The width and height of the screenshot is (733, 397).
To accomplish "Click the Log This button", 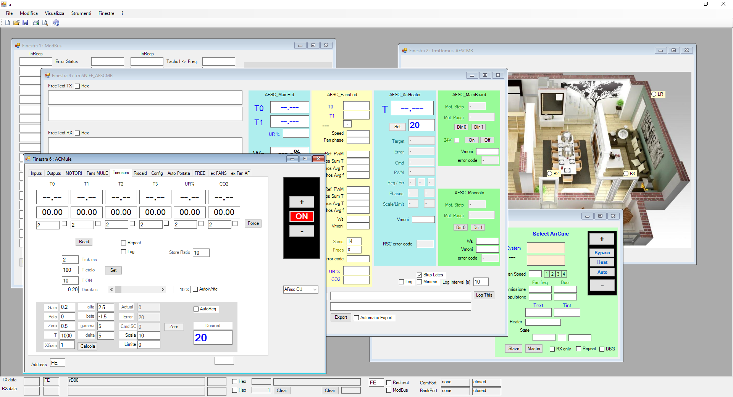I will click(484, 295).
